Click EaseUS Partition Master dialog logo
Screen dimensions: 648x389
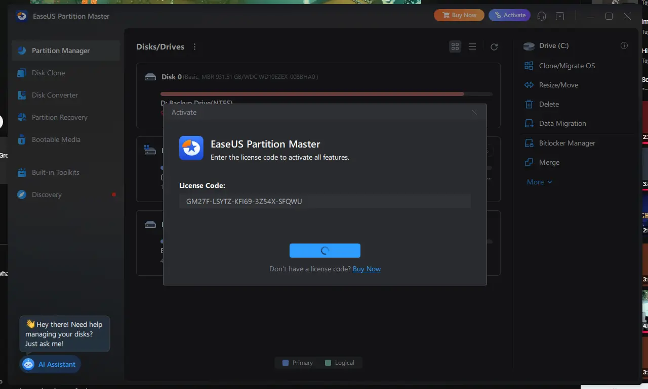click(191, 148)
